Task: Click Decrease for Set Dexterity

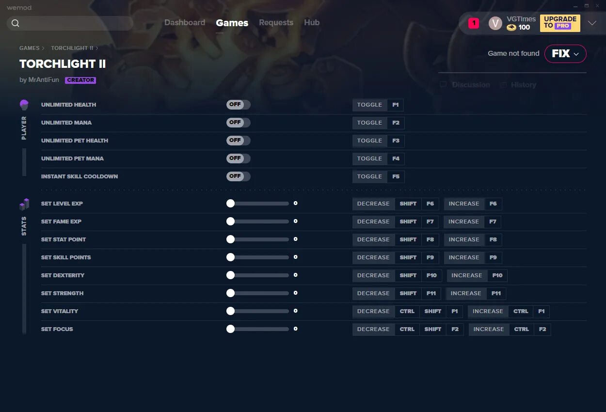Action: [373, 275]
